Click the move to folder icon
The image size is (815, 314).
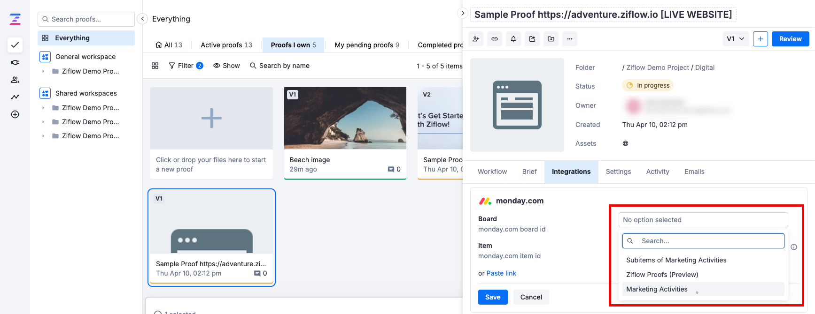pos(551,39)
